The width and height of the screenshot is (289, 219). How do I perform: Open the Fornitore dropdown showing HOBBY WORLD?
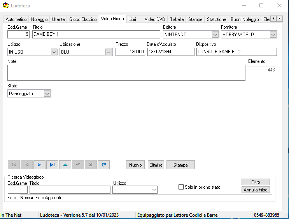click(273, 35)
